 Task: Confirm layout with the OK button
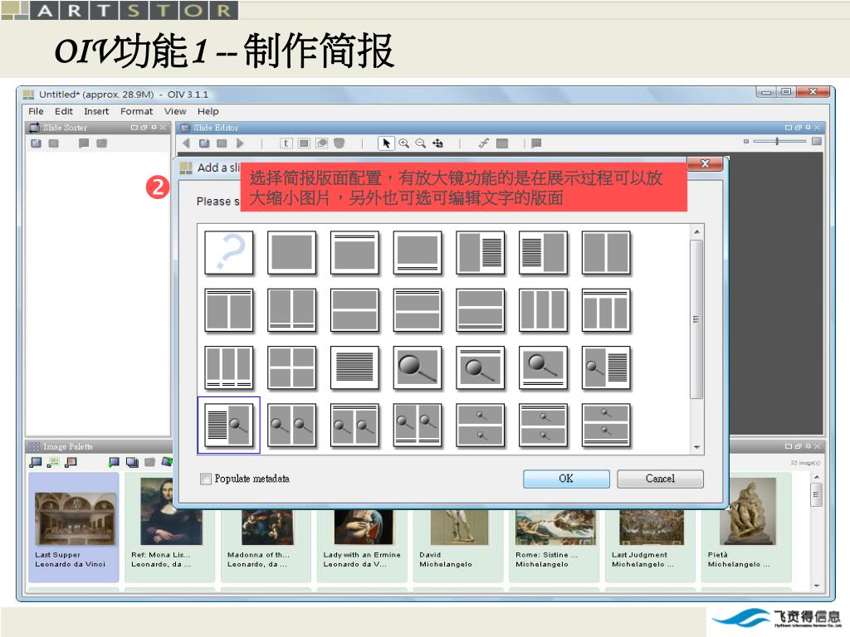coord(566,479)
